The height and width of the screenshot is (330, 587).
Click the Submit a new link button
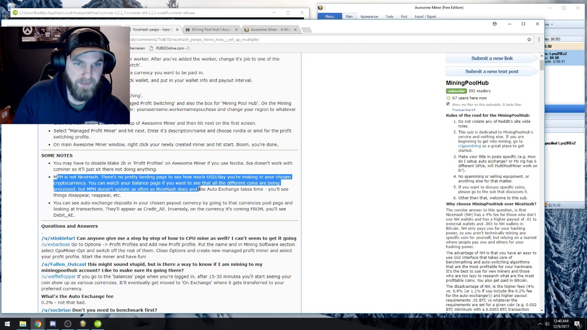(492, 58)
